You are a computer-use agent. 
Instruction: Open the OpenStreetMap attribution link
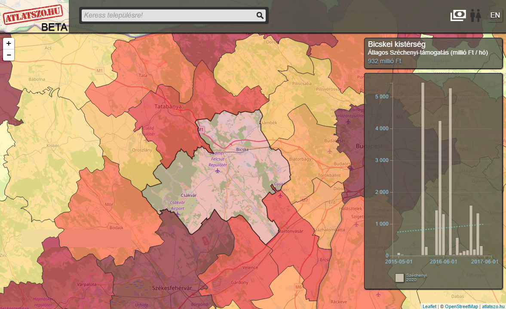coord(461,306)
